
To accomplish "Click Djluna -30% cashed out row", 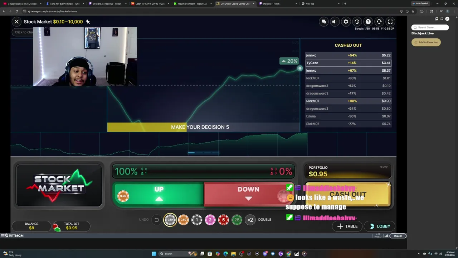I will click(x=348, y=116).
